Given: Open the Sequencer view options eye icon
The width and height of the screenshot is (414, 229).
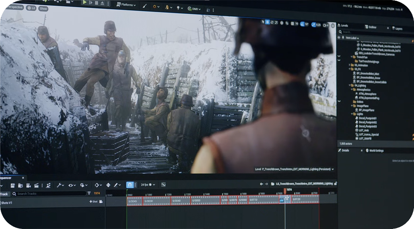Looking at the screenshot, I should pyautogui.click(x=71, y=185).
